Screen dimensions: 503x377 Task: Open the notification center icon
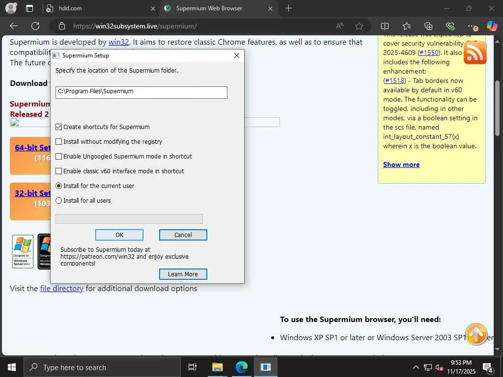click(x=488, y=368)
